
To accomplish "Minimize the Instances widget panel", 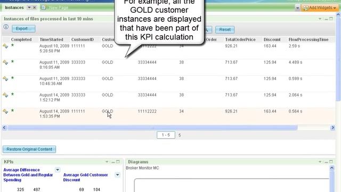I will (326, 19).
